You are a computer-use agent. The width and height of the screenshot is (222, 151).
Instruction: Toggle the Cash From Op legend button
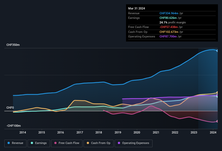click(x=98, y=143)
